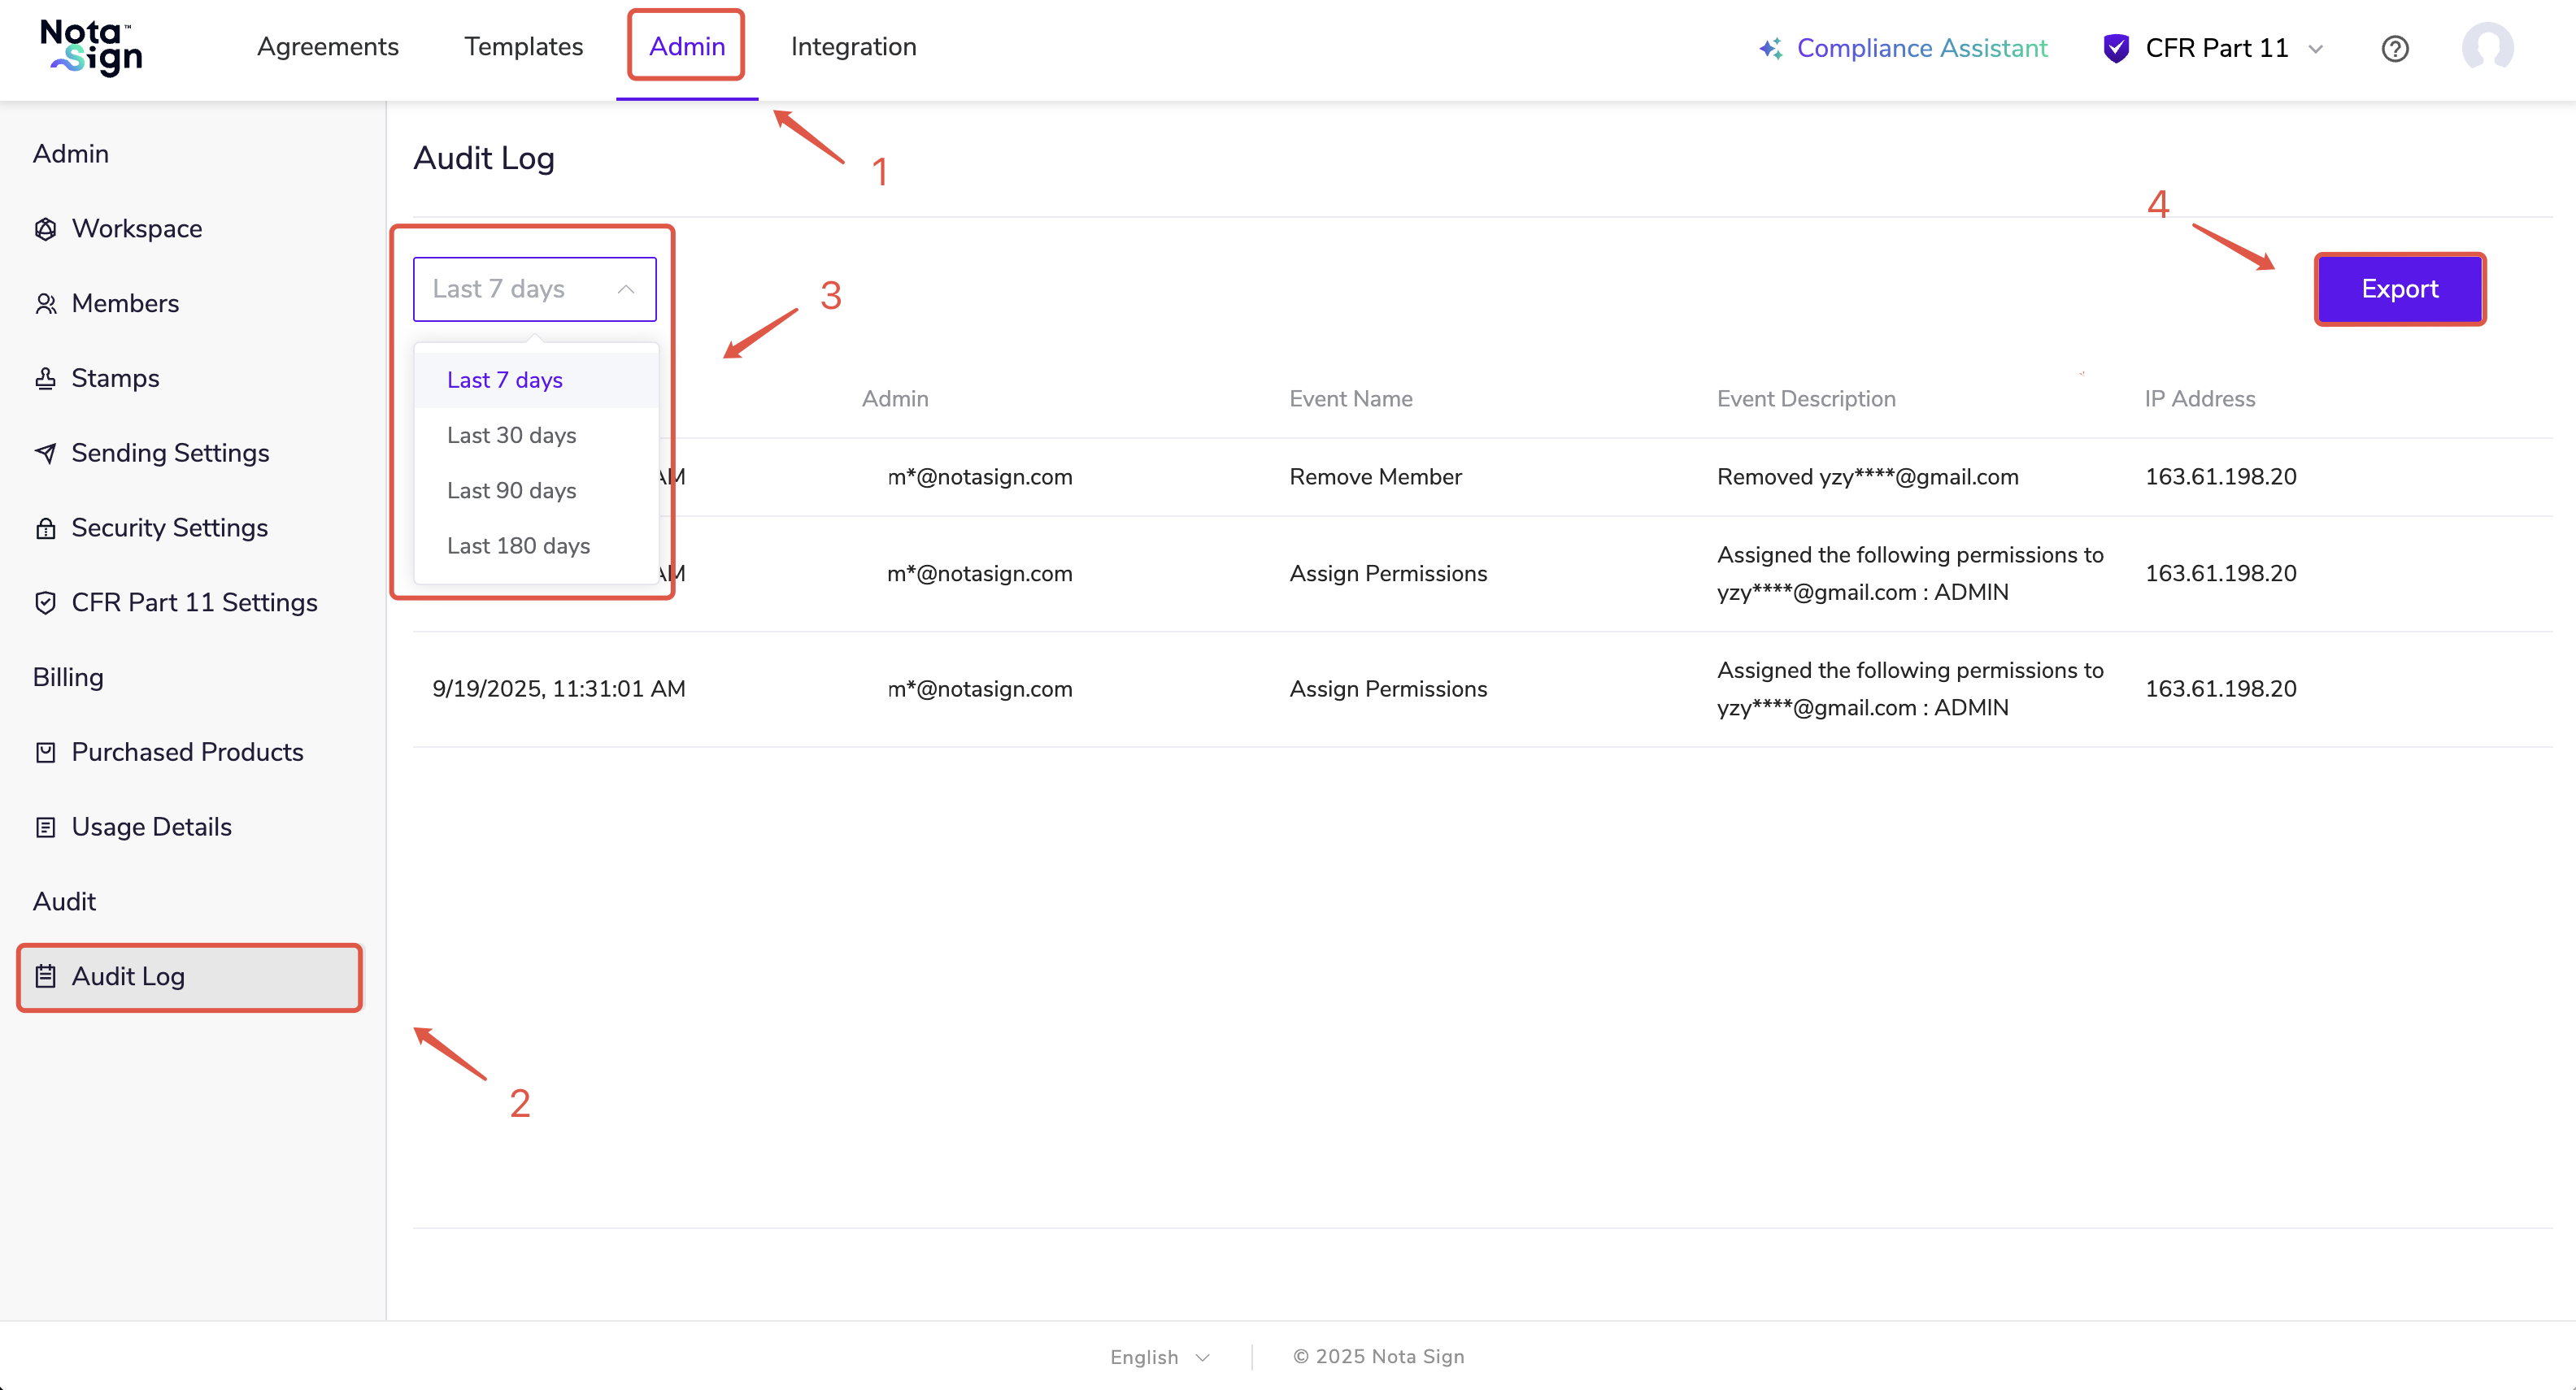
Task: Select Last 30 days option
Action: point(511,435)
